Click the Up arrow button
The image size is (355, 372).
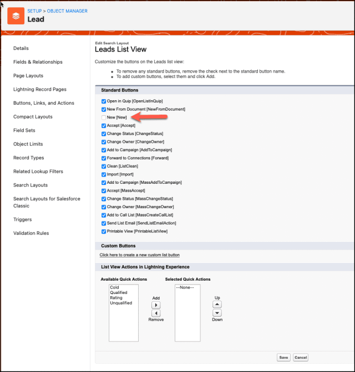pos(217,304)
